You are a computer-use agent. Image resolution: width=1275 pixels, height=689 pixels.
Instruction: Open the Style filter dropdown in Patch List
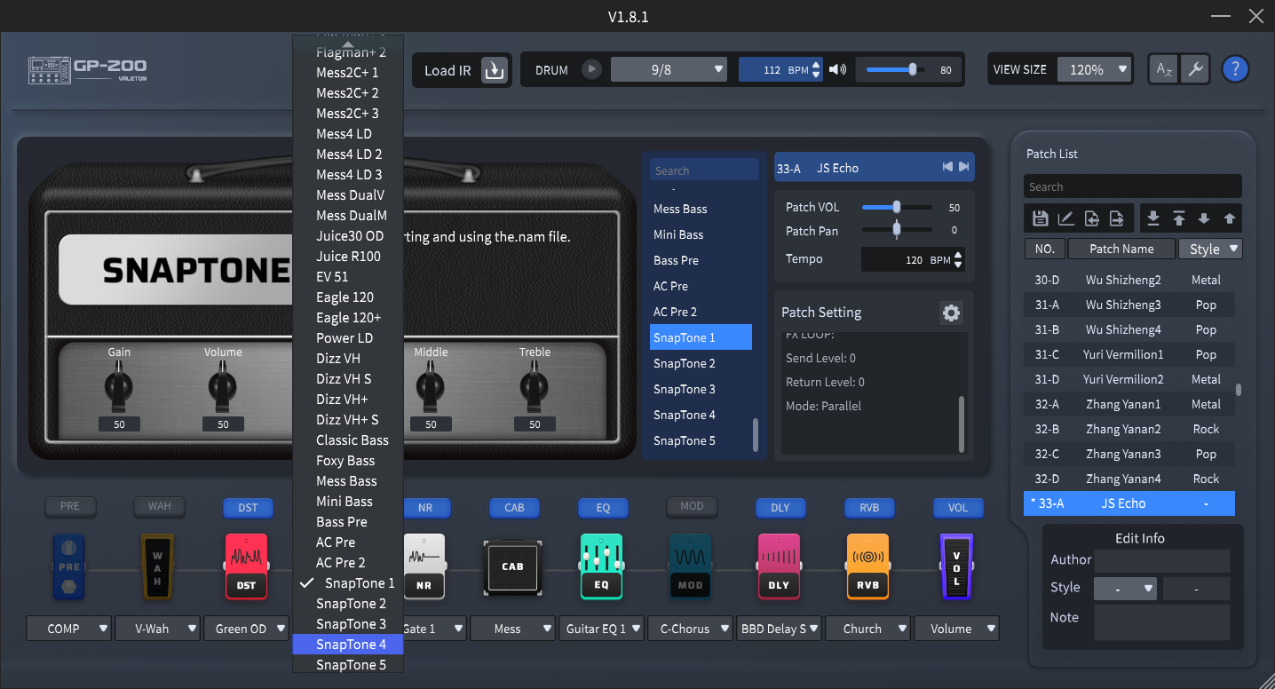(x=1210, y=249)
